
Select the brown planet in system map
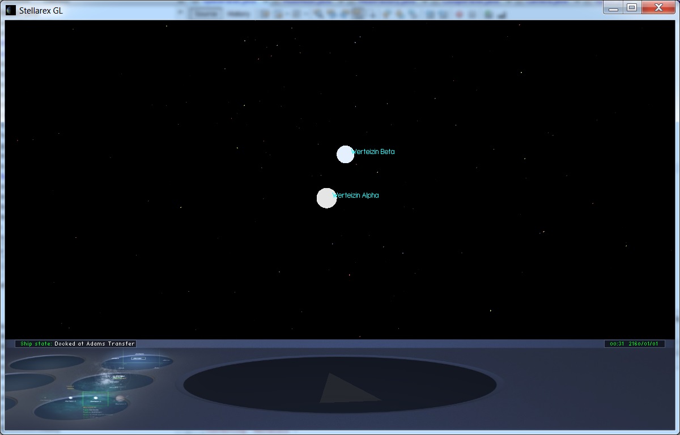coord(120,399)
